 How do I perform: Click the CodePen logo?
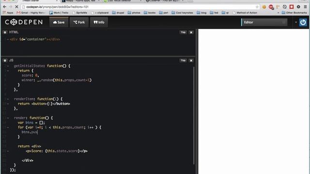coord(24,22)
